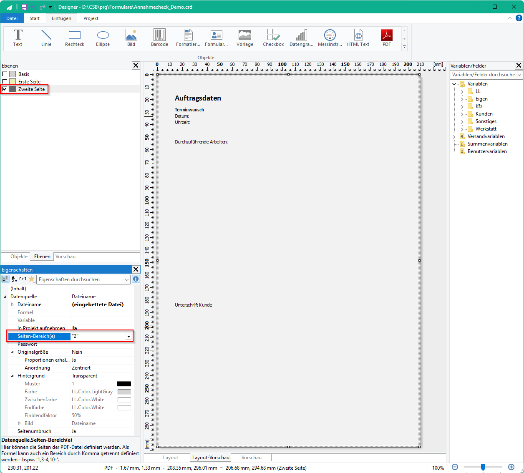The height and width of the screenshot is (473, 524).
Task: Click the Farbe LightGray swatch
Action: (x=124, y=392)
